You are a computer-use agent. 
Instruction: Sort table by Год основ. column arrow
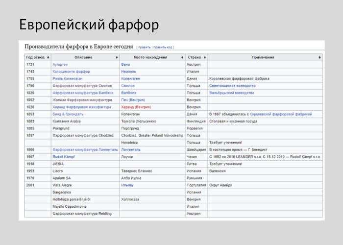coord(48,57)
